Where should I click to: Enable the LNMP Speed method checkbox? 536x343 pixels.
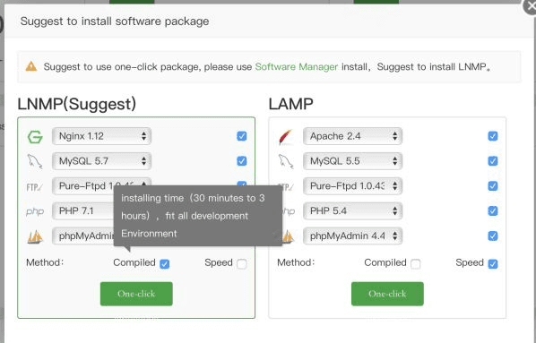(x=242, y=263)
